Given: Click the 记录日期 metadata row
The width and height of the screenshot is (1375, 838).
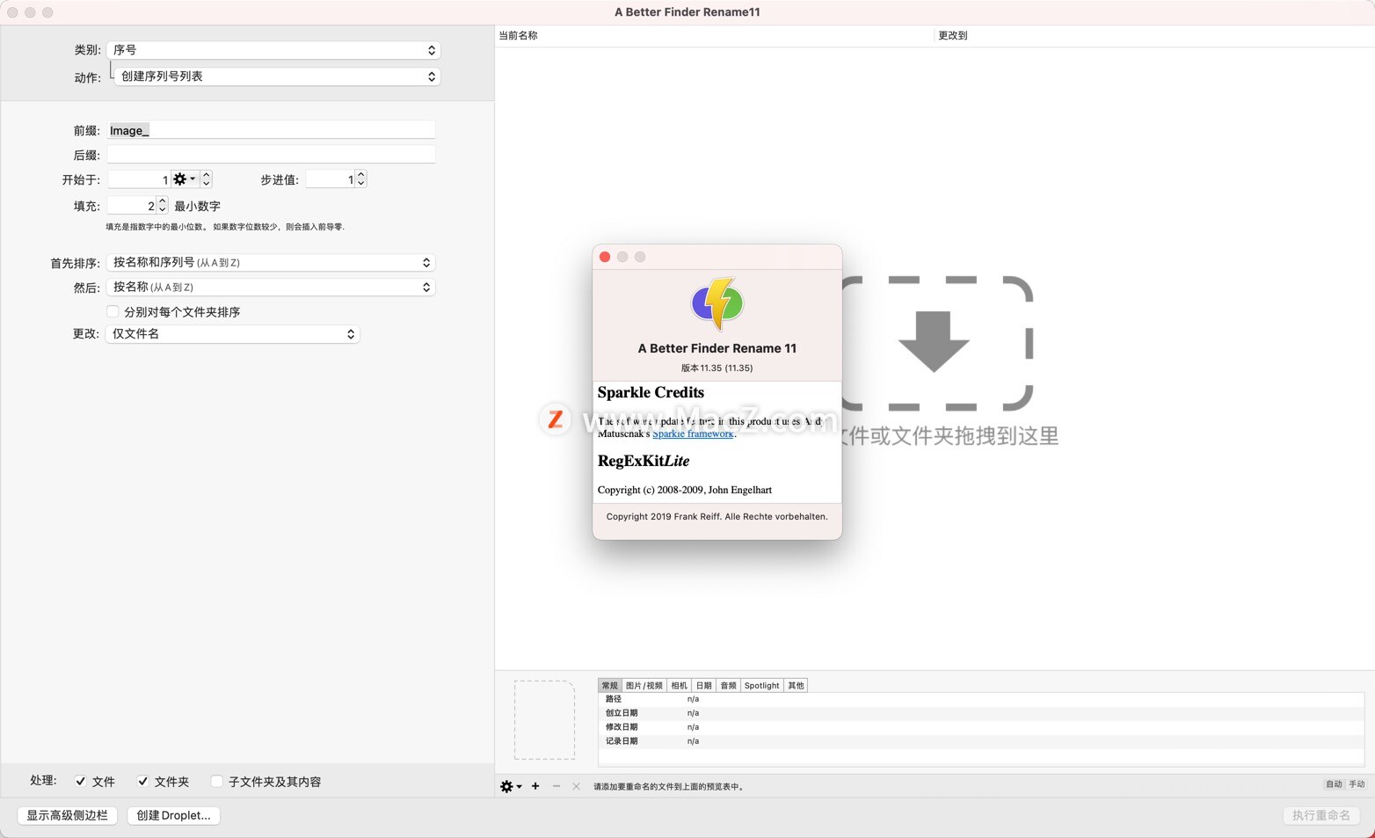Looking at the screenshot, I should coord(981,741).
